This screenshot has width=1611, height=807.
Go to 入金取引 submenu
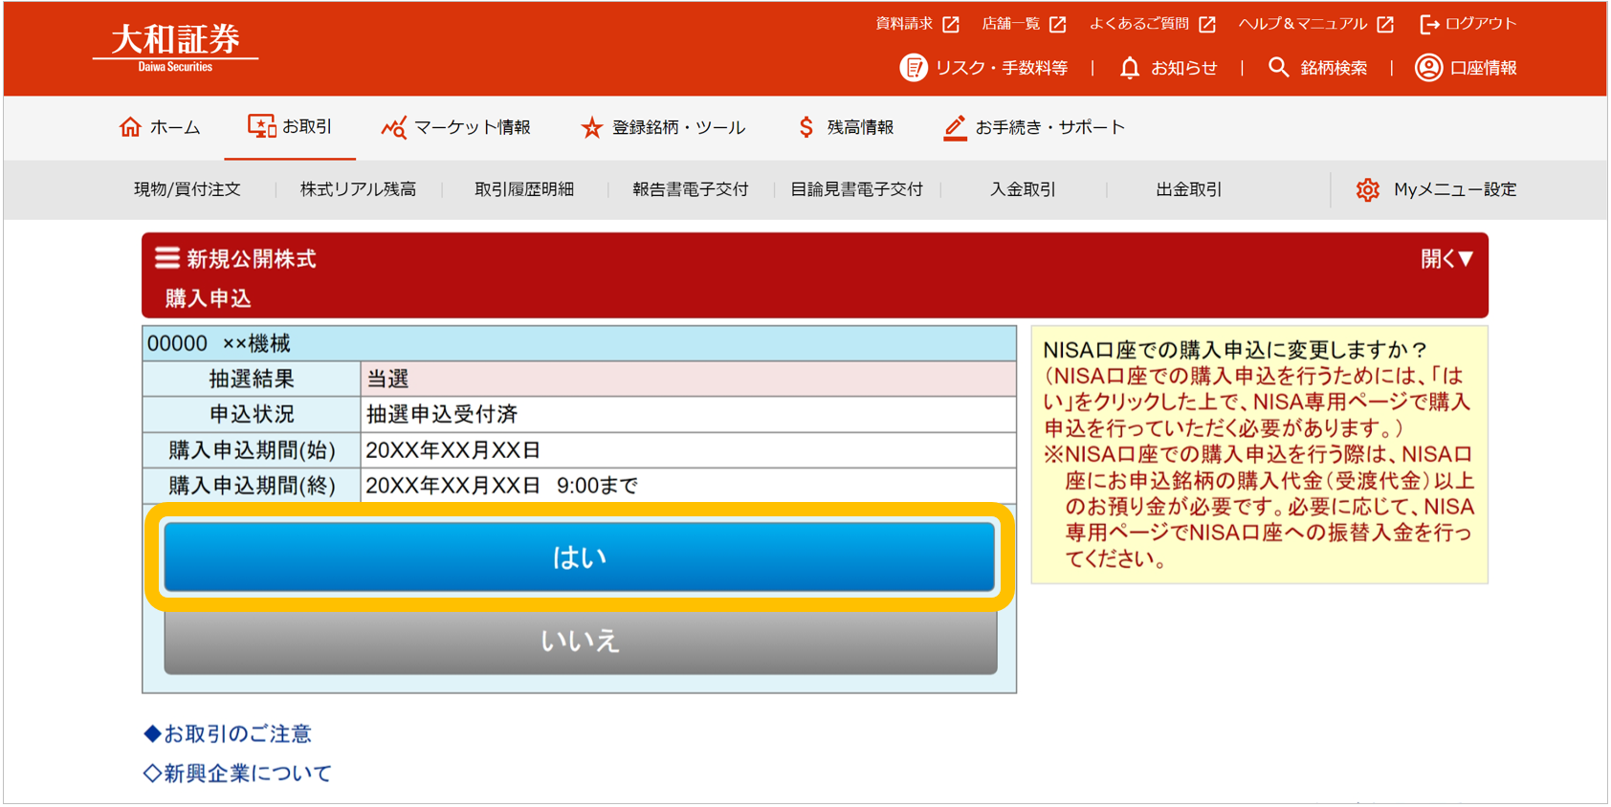1023,190
